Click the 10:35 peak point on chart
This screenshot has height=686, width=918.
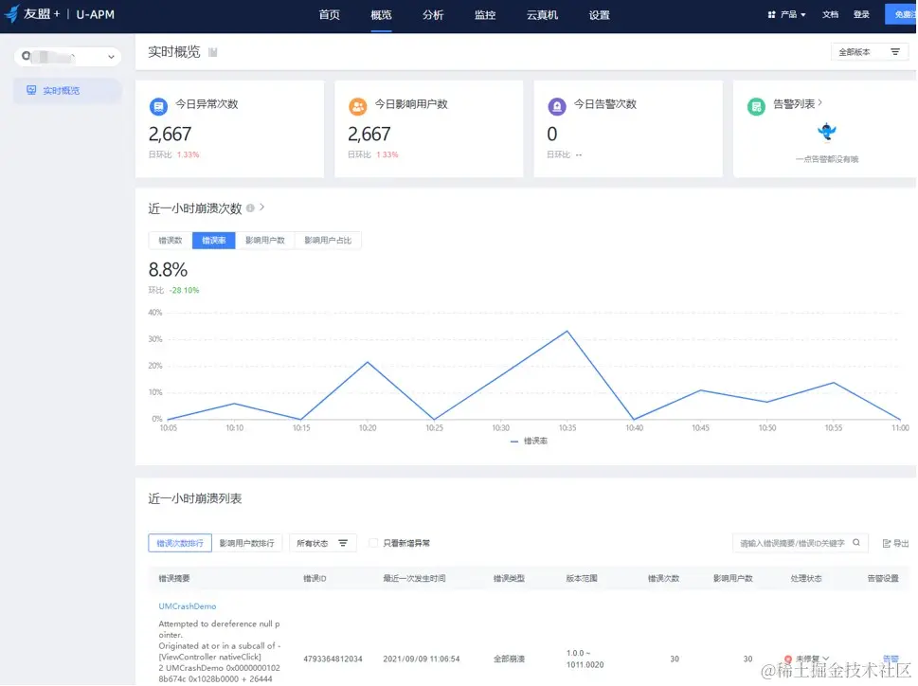567,332
